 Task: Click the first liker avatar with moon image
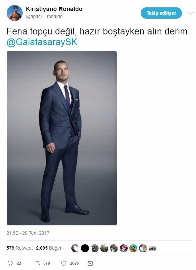pos(75,248)
